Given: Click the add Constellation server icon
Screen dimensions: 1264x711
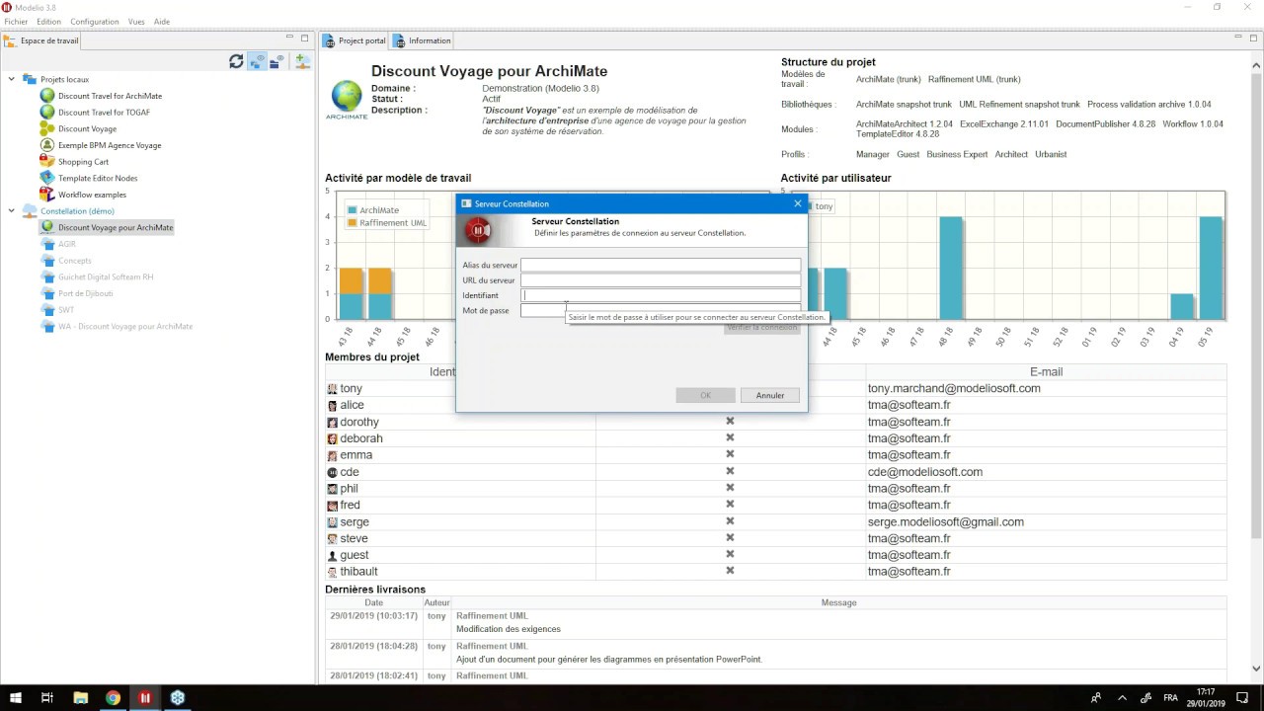Looking at the screenshot, I should click(302, 61).
